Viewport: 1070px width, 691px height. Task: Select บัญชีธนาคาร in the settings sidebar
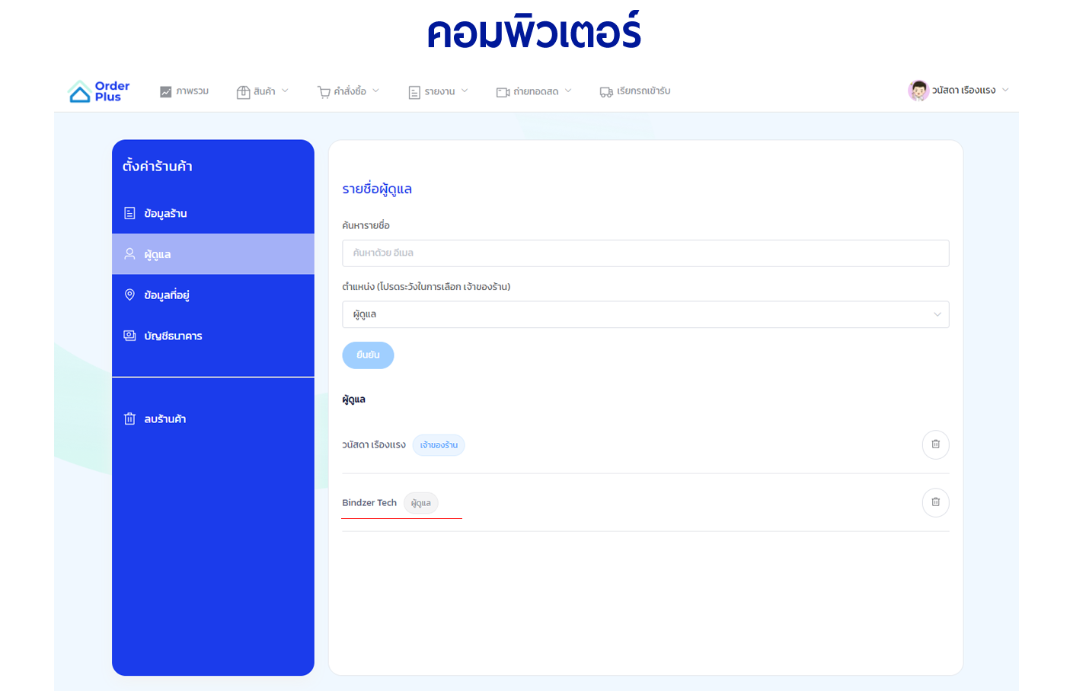(x=213, y=336)
